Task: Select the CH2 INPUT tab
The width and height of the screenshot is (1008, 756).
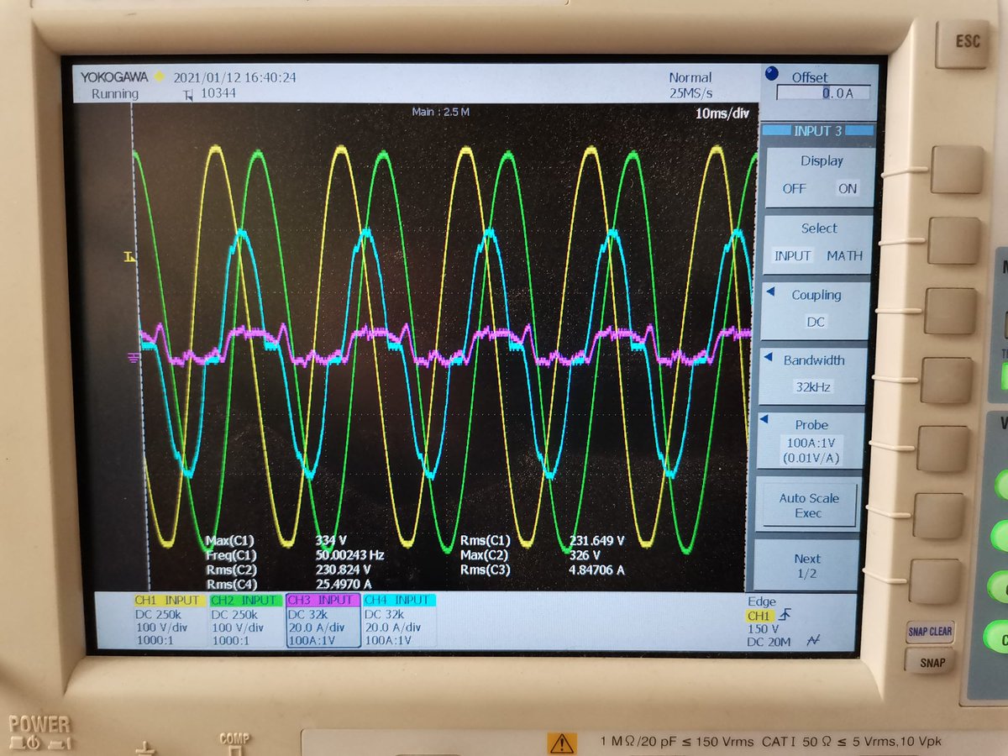Action: [244, 600]
